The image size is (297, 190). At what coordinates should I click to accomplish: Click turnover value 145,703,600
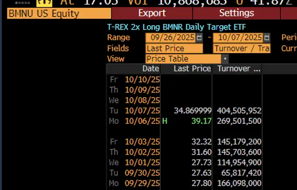tap(239, 152)
